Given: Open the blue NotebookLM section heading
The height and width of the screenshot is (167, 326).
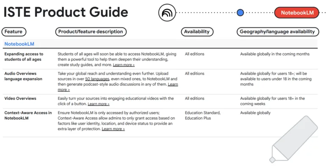Looking at the screenshot, I should point(19,44).
